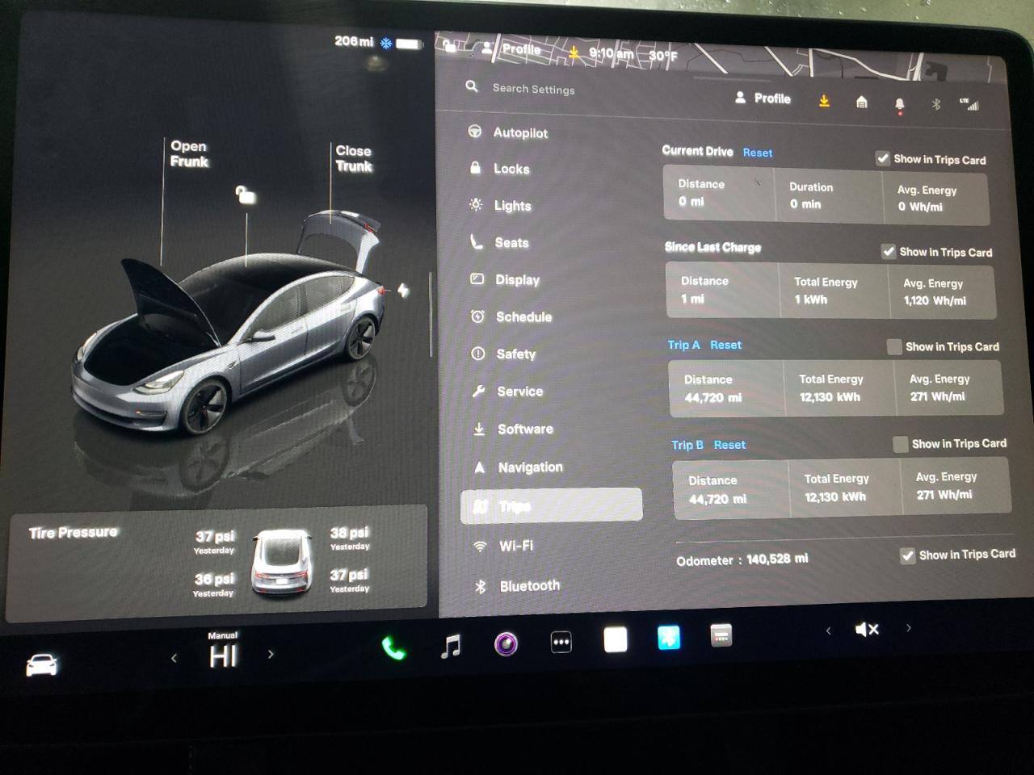Screen dimensions: 1034x775
Task: Decrease cabin temperature with left chevron
Action: [174, 658]
